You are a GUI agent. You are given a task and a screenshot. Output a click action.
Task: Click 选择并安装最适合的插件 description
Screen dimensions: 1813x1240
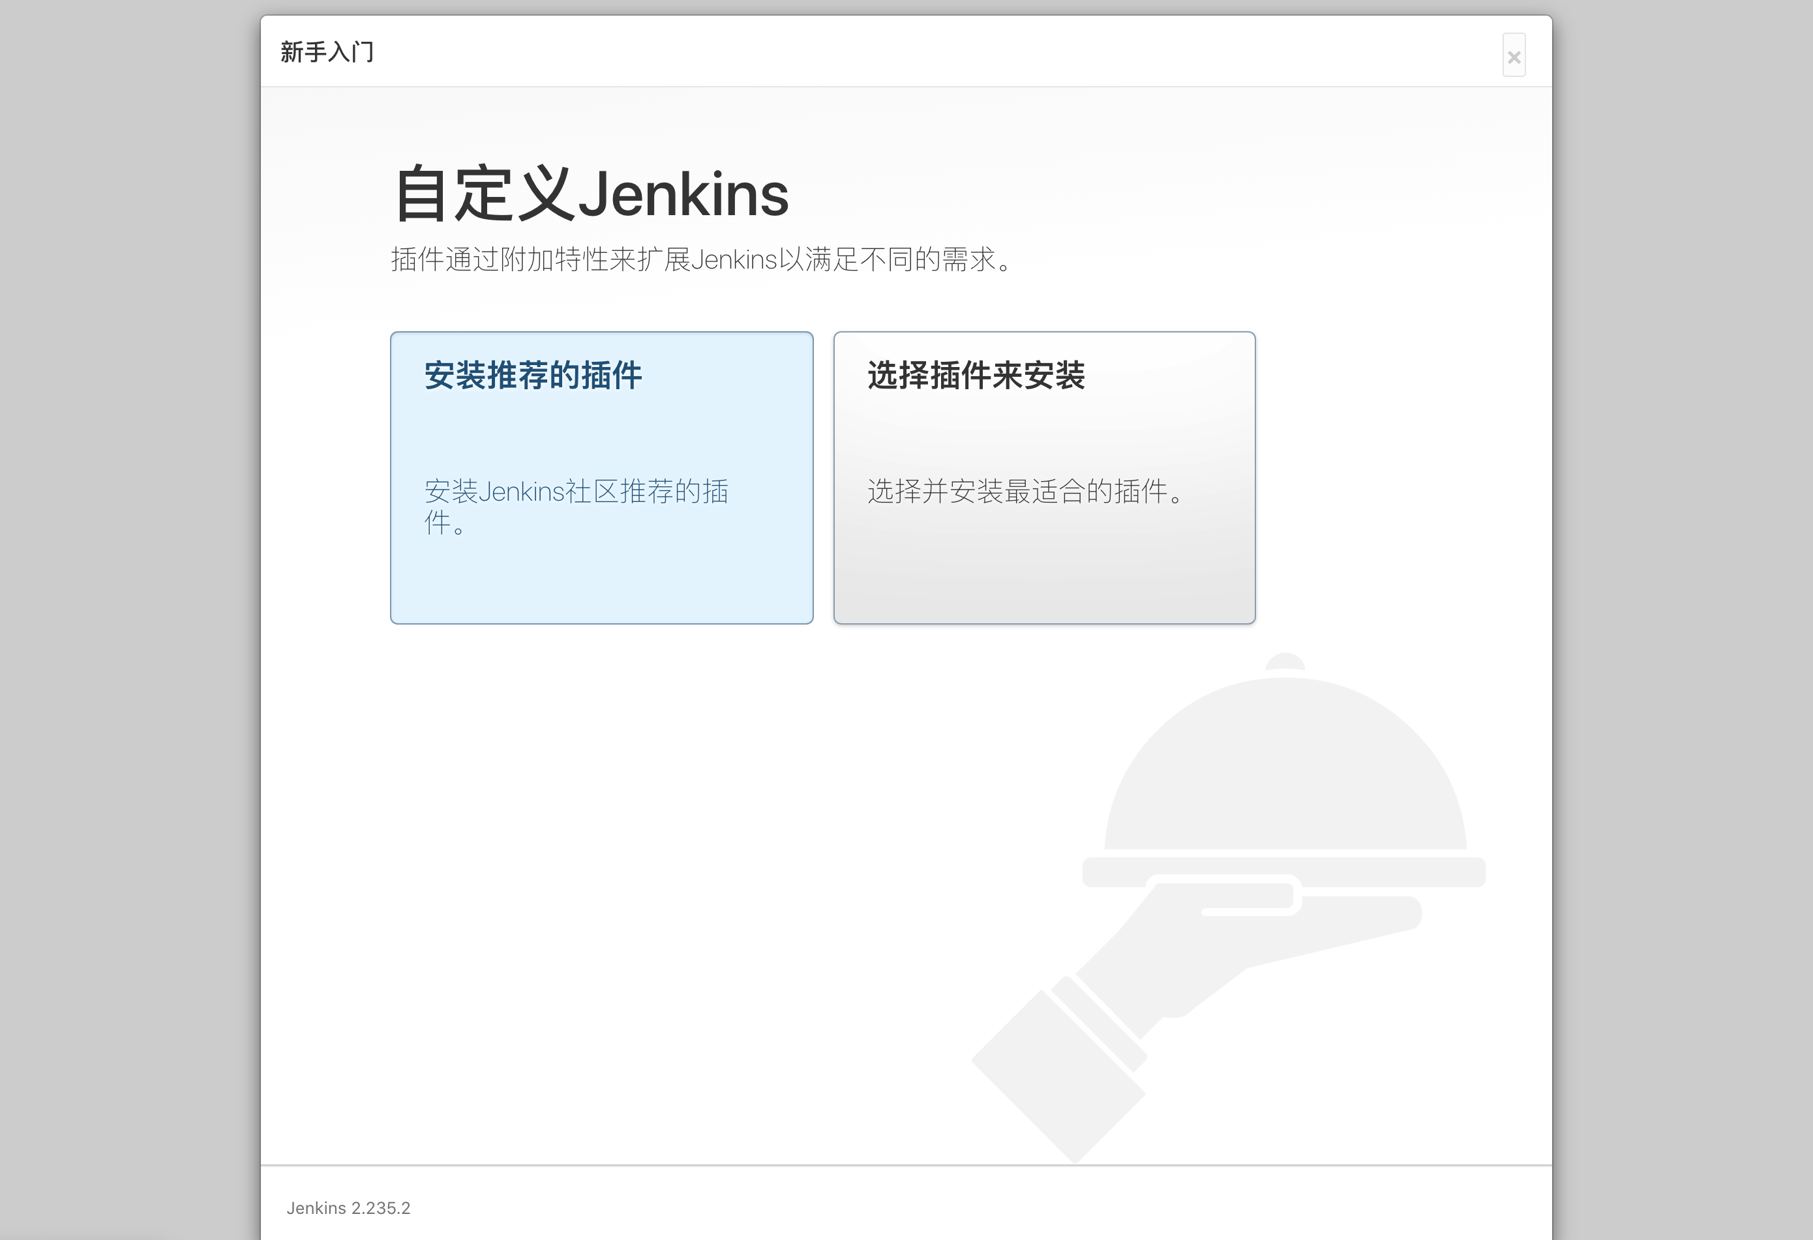tap(1023, 492)
